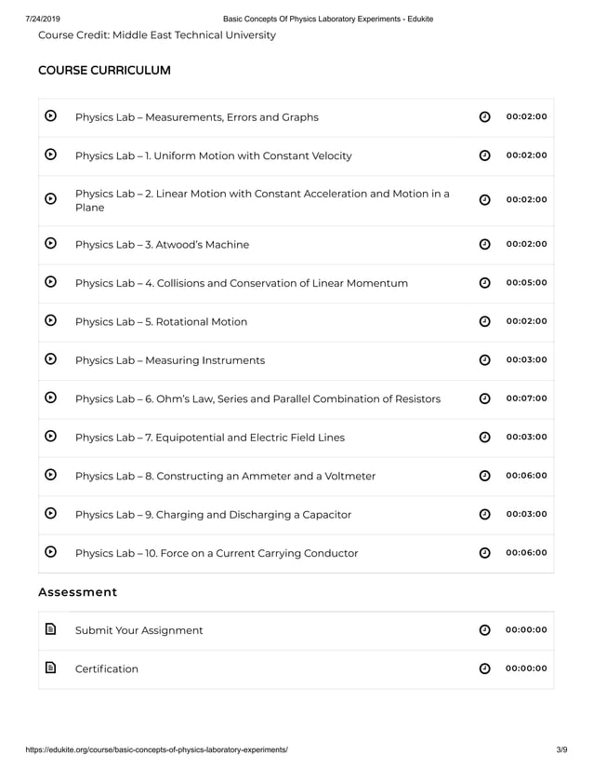Click clock icon on Collisions and Conservation row
This screenshot has width=593, height=769.
(x=484, y=283)
